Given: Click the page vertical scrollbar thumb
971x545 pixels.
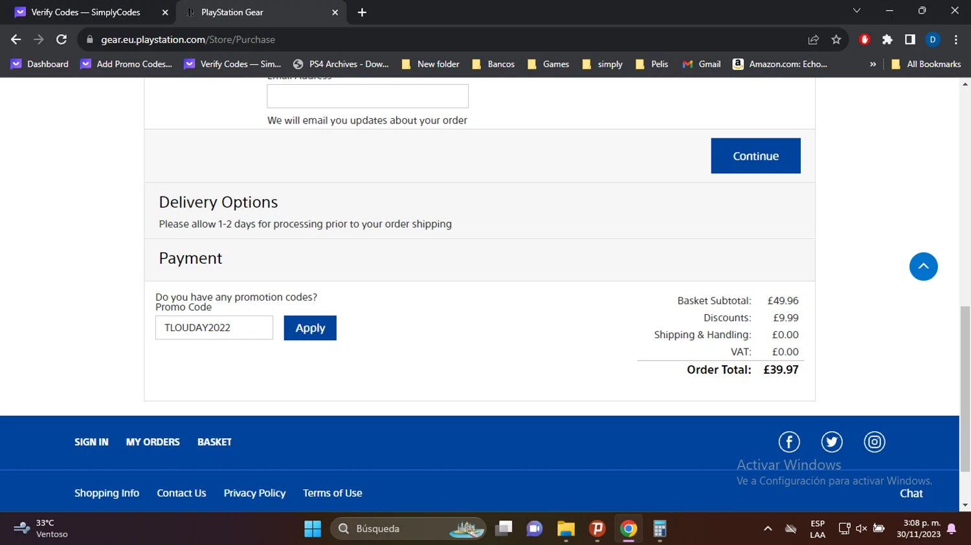Looking at the screenshot, I should tap(965, 389).
